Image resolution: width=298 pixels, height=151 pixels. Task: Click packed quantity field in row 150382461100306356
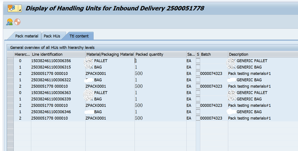pos(161,61)
